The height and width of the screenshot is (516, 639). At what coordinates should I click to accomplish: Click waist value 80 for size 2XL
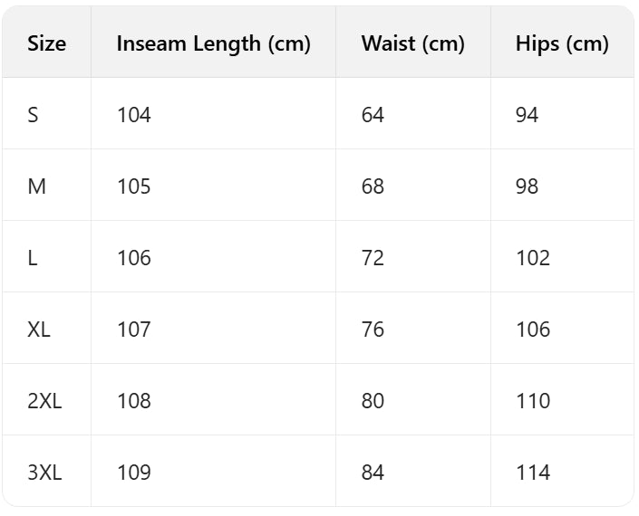coord(373,401)
